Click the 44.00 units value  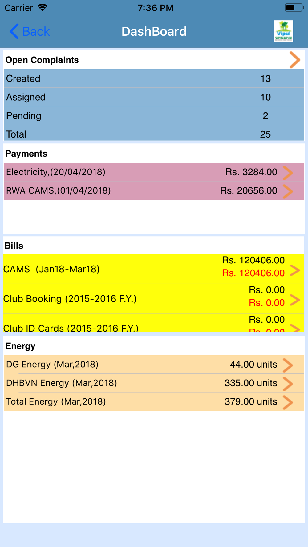254,365
